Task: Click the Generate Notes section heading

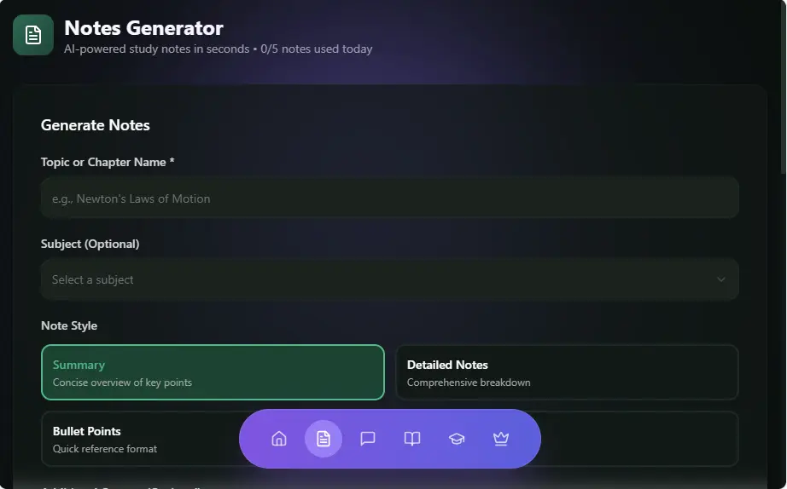Action: (x=96, y=125)
